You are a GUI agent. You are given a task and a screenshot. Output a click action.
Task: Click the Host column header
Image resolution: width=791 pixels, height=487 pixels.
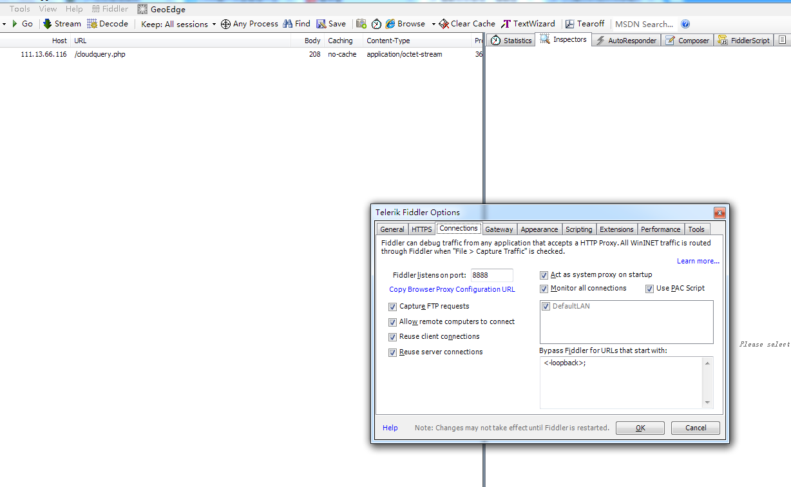(59, 41)
